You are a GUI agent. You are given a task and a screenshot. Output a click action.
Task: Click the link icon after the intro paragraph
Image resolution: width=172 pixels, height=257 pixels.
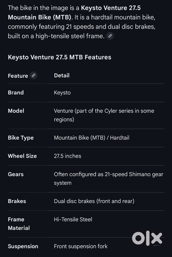(x=110, y=36)
